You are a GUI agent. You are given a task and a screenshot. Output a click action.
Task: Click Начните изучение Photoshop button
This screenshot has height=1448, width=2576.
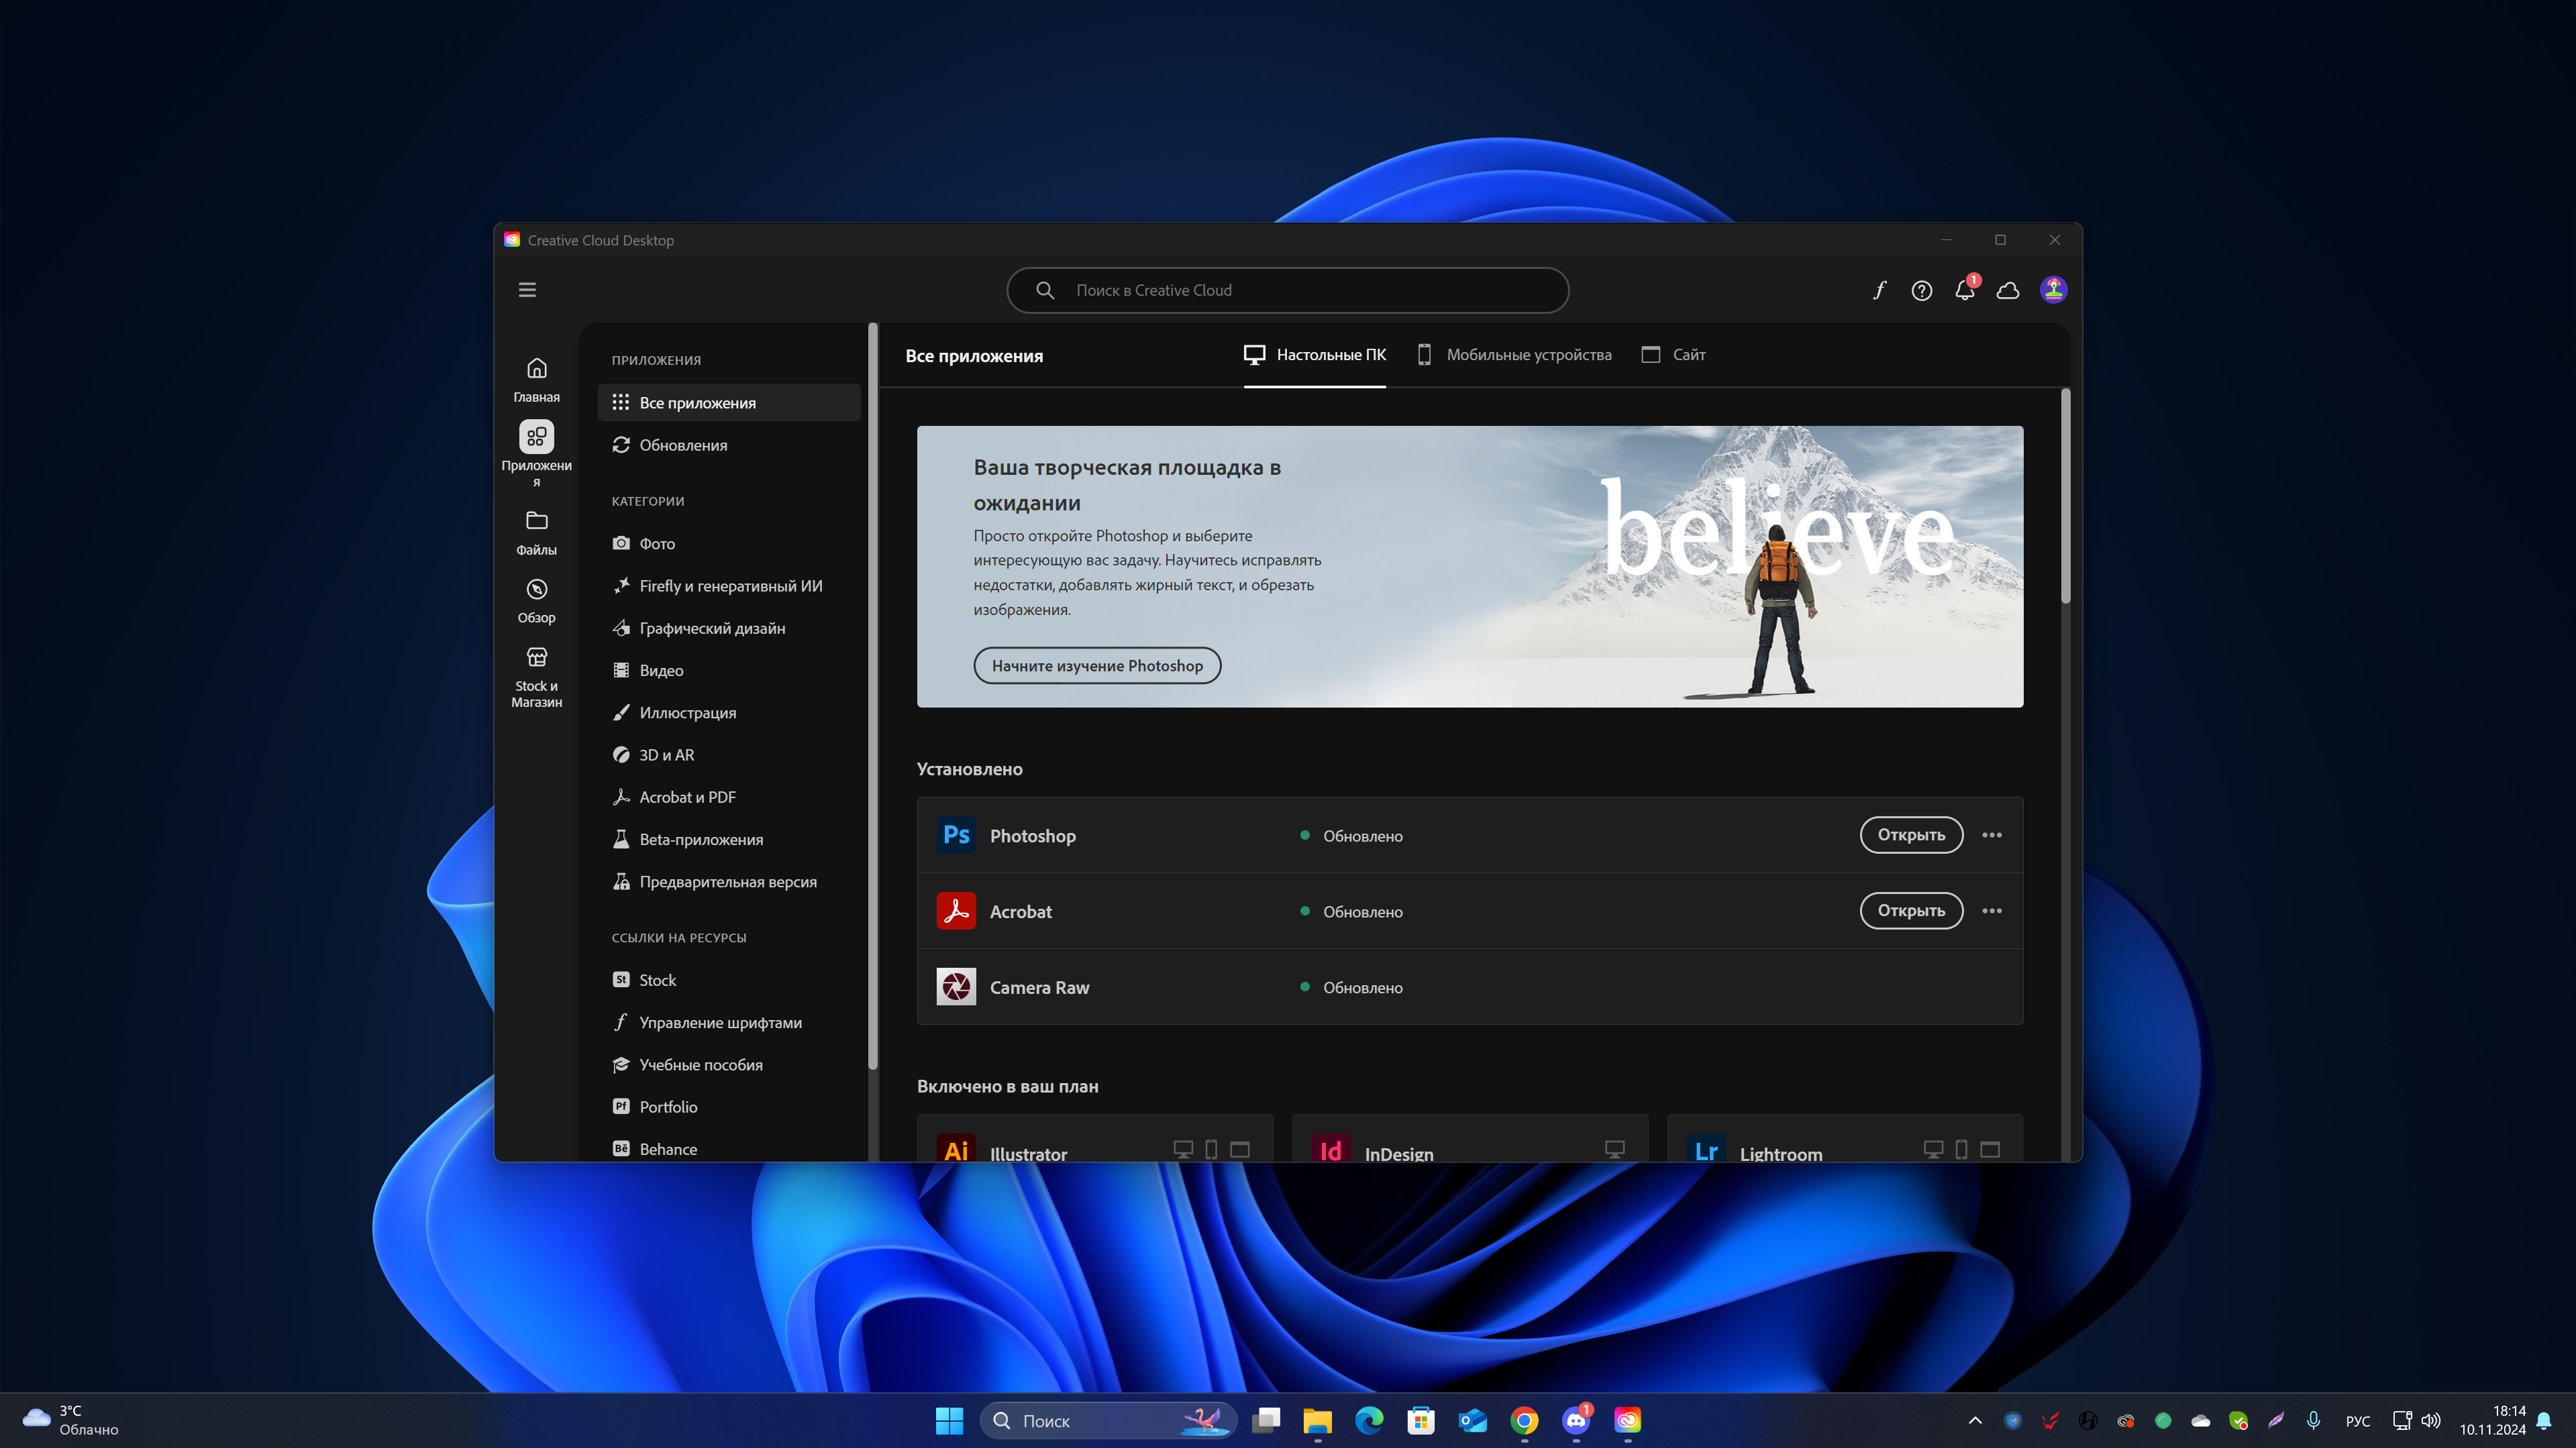click(x=1097, y=665)
